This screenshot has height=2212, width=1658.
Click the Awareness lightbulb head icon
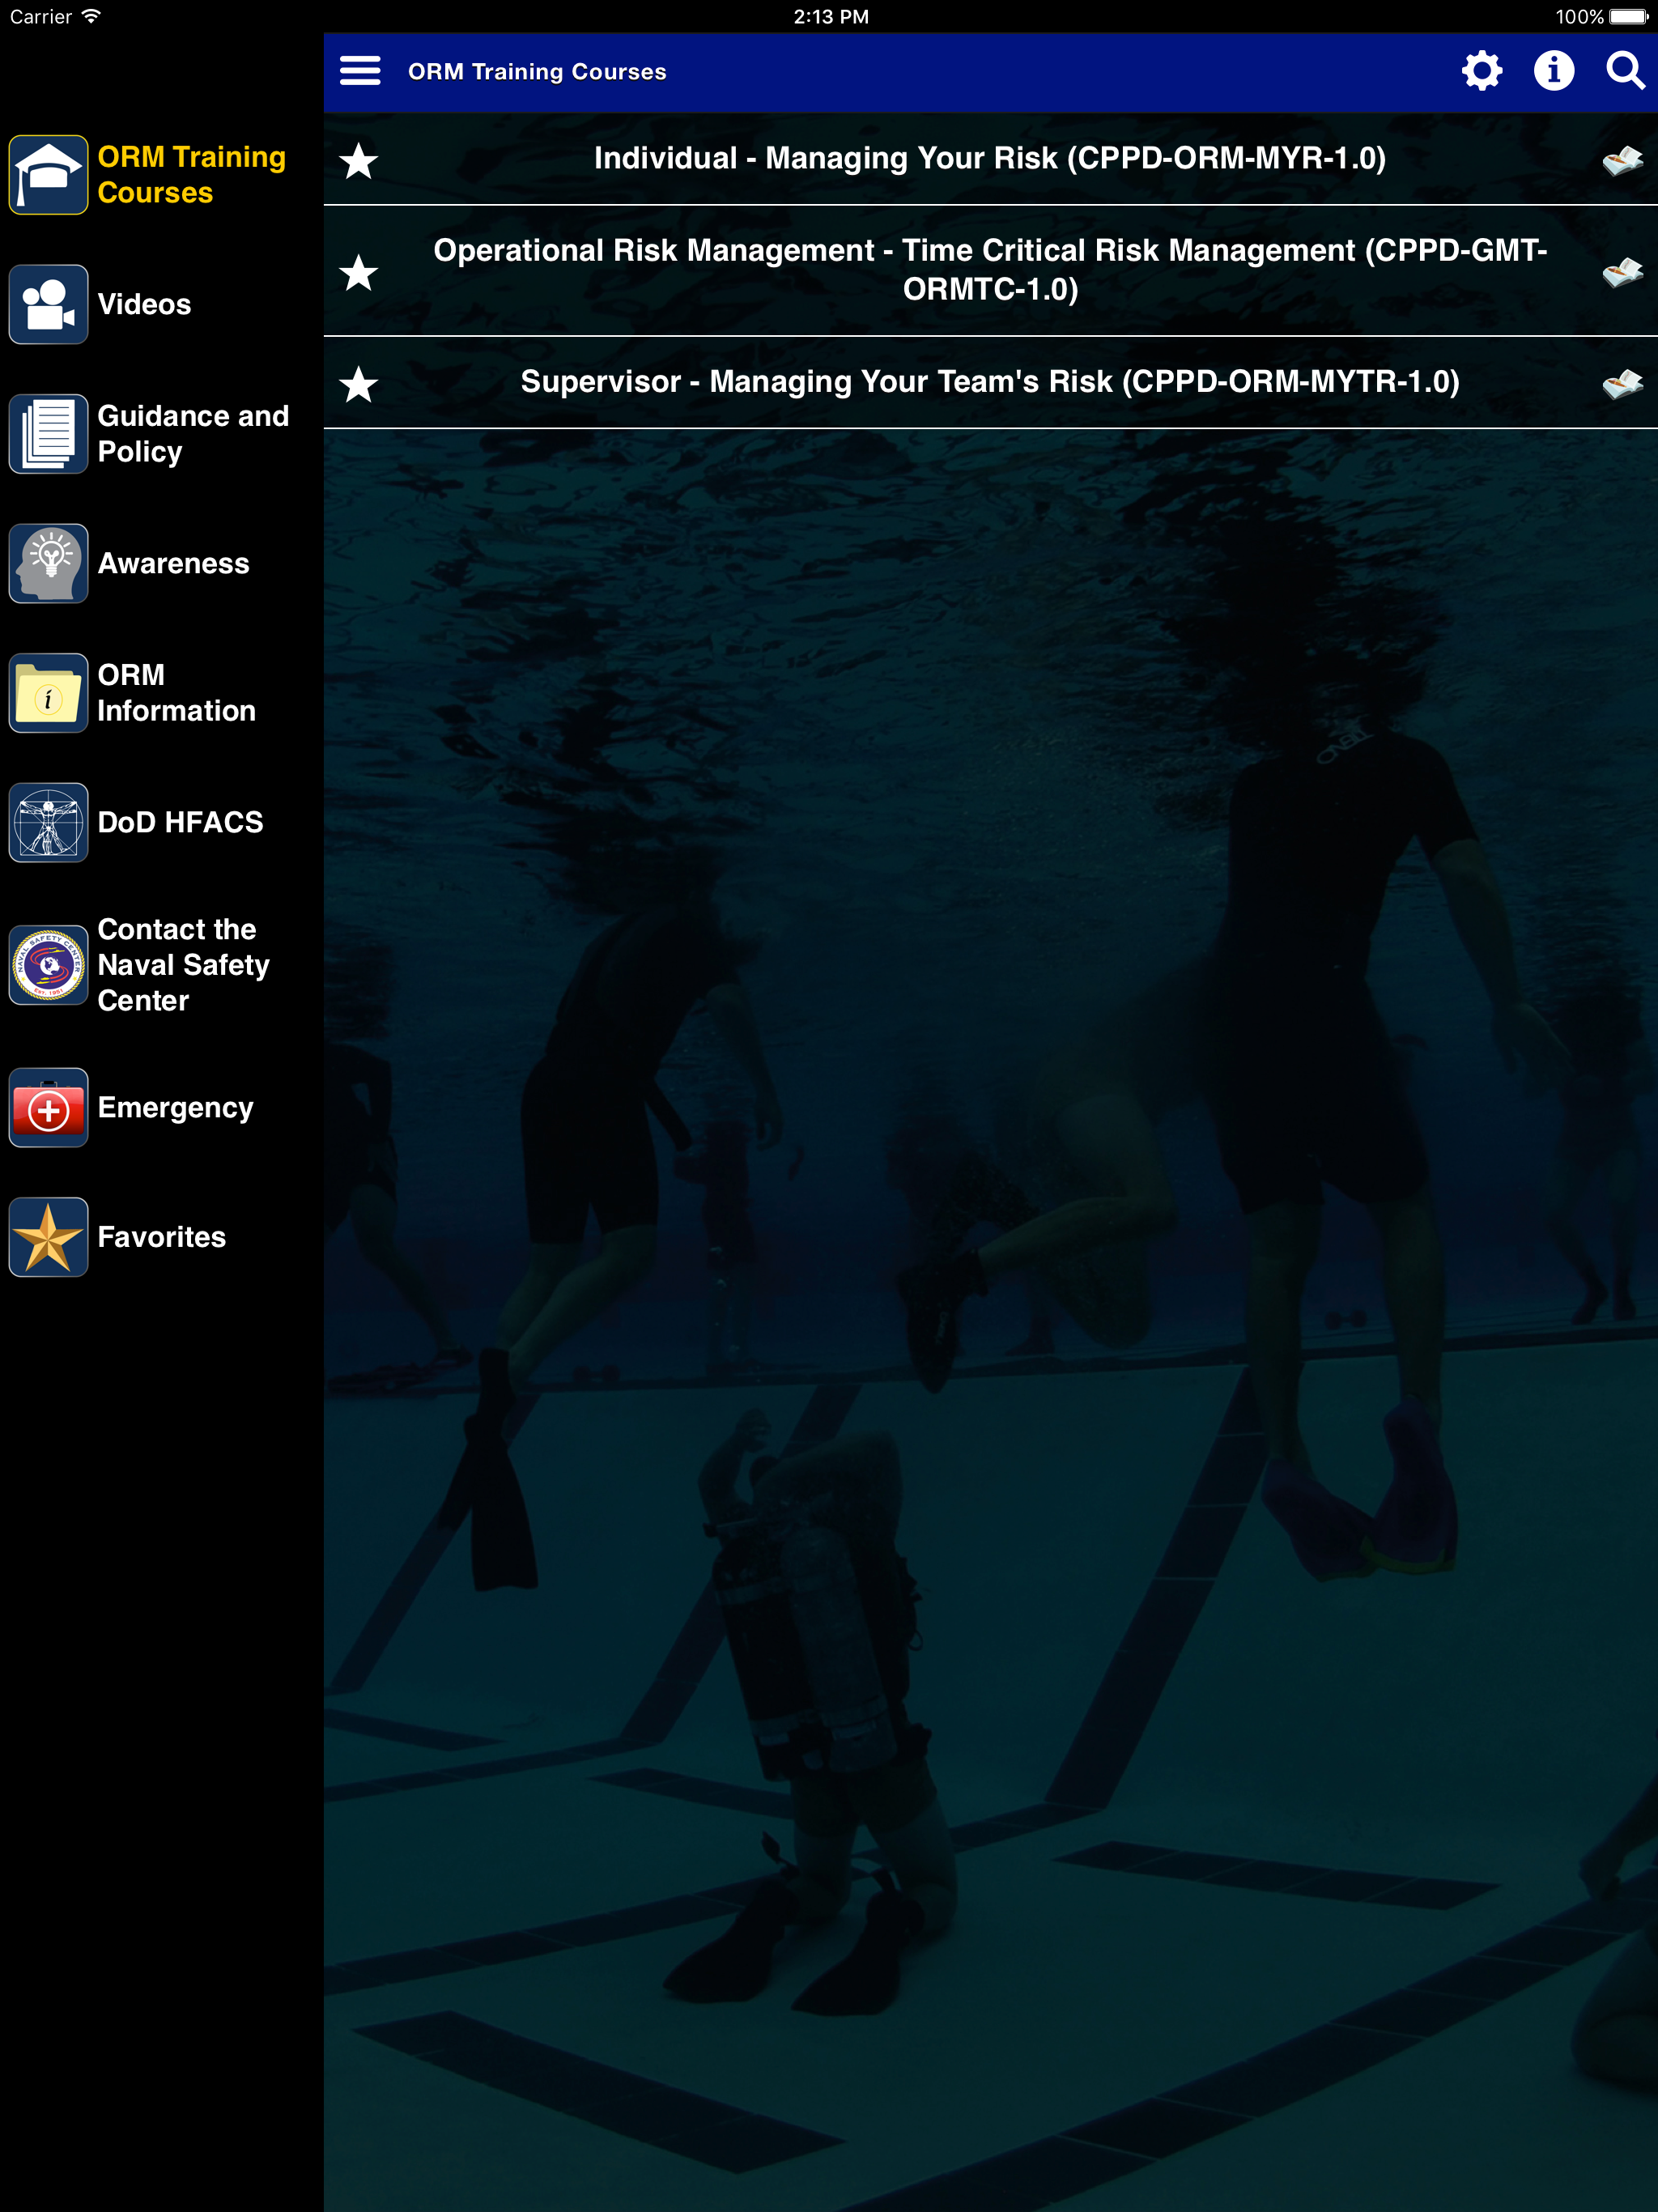click(x=48, y=563)
